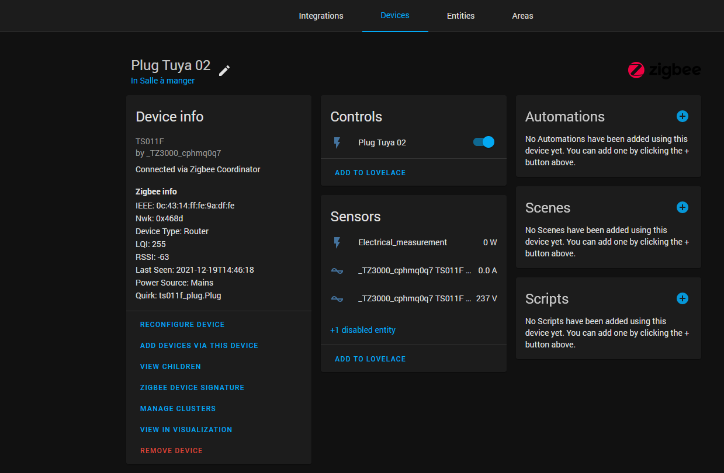Switch to the Integrations tab
The image size is (724, 473).
pos(321,16)
